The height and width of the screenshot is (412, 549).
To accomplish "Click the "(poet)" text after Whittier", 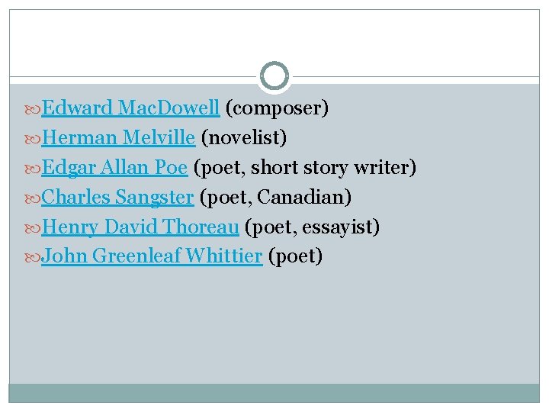I will 296,256.
